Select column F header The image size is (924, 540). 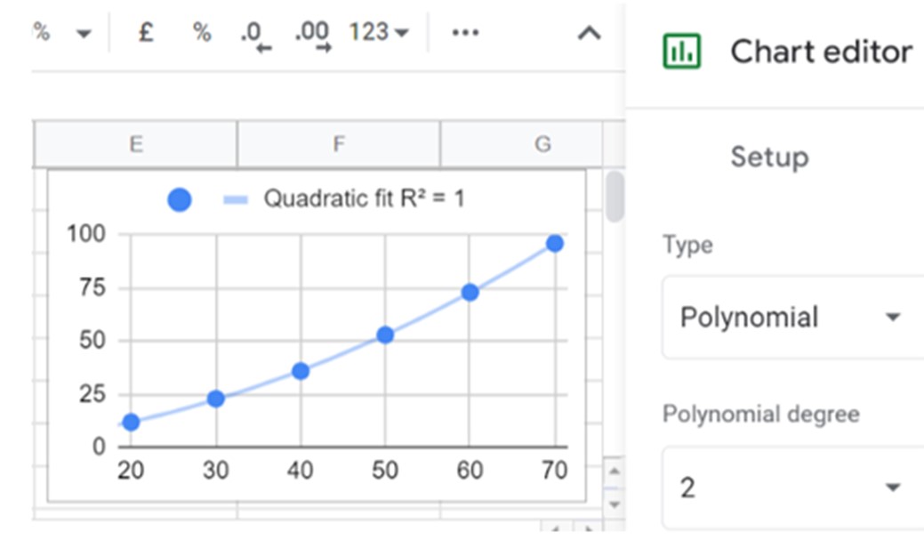[x=338, y=144]
